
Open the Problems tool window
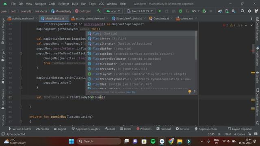pos(144,129)
